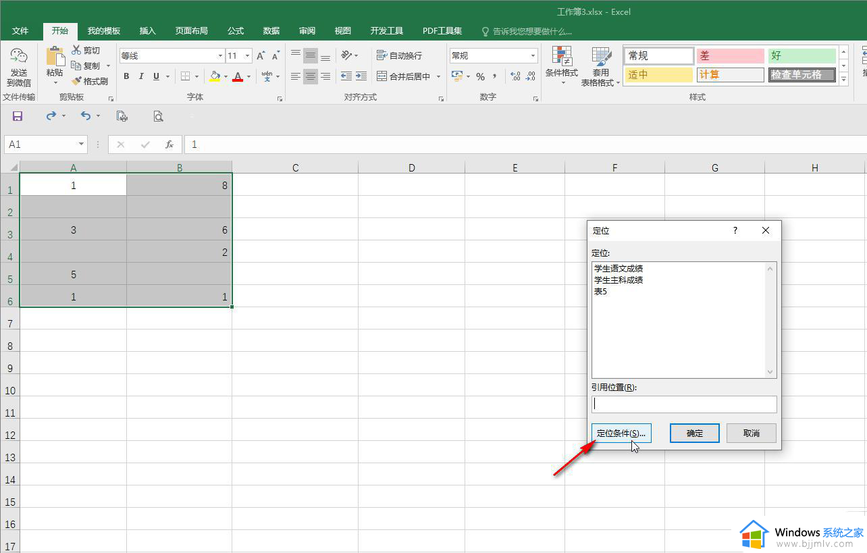This screenshot has height=553, width=867.
Task: Insert function using the fx icon
Action: click(x=169, y=144)
